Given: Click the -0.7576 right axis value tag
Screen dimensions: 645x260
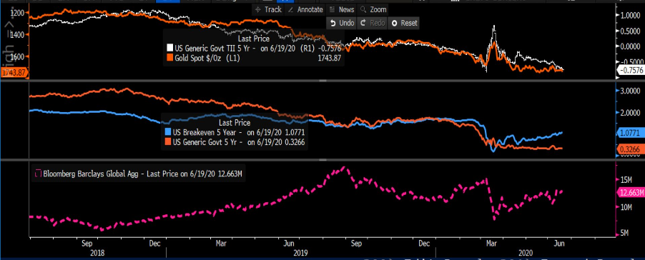Looking at the screenshot, I should pos(630,70).
